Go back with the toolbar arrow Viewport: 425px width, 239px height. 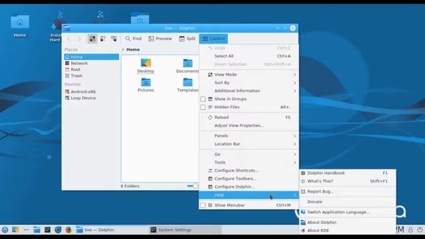click(x=68, y=39)
